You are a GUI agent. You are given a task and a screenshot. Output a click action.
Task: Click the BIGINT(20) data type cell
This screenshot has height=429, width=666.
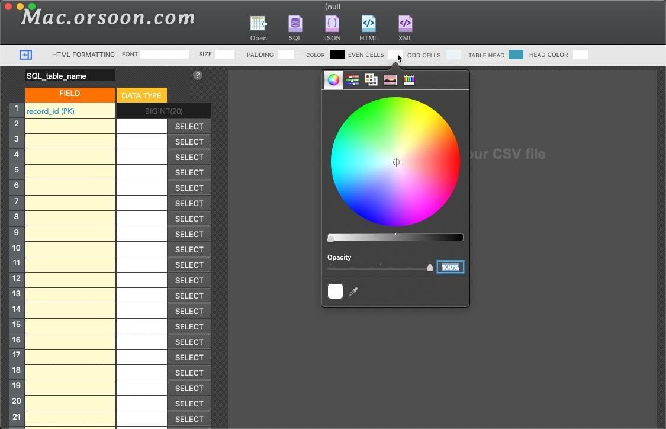coord(163,111)
